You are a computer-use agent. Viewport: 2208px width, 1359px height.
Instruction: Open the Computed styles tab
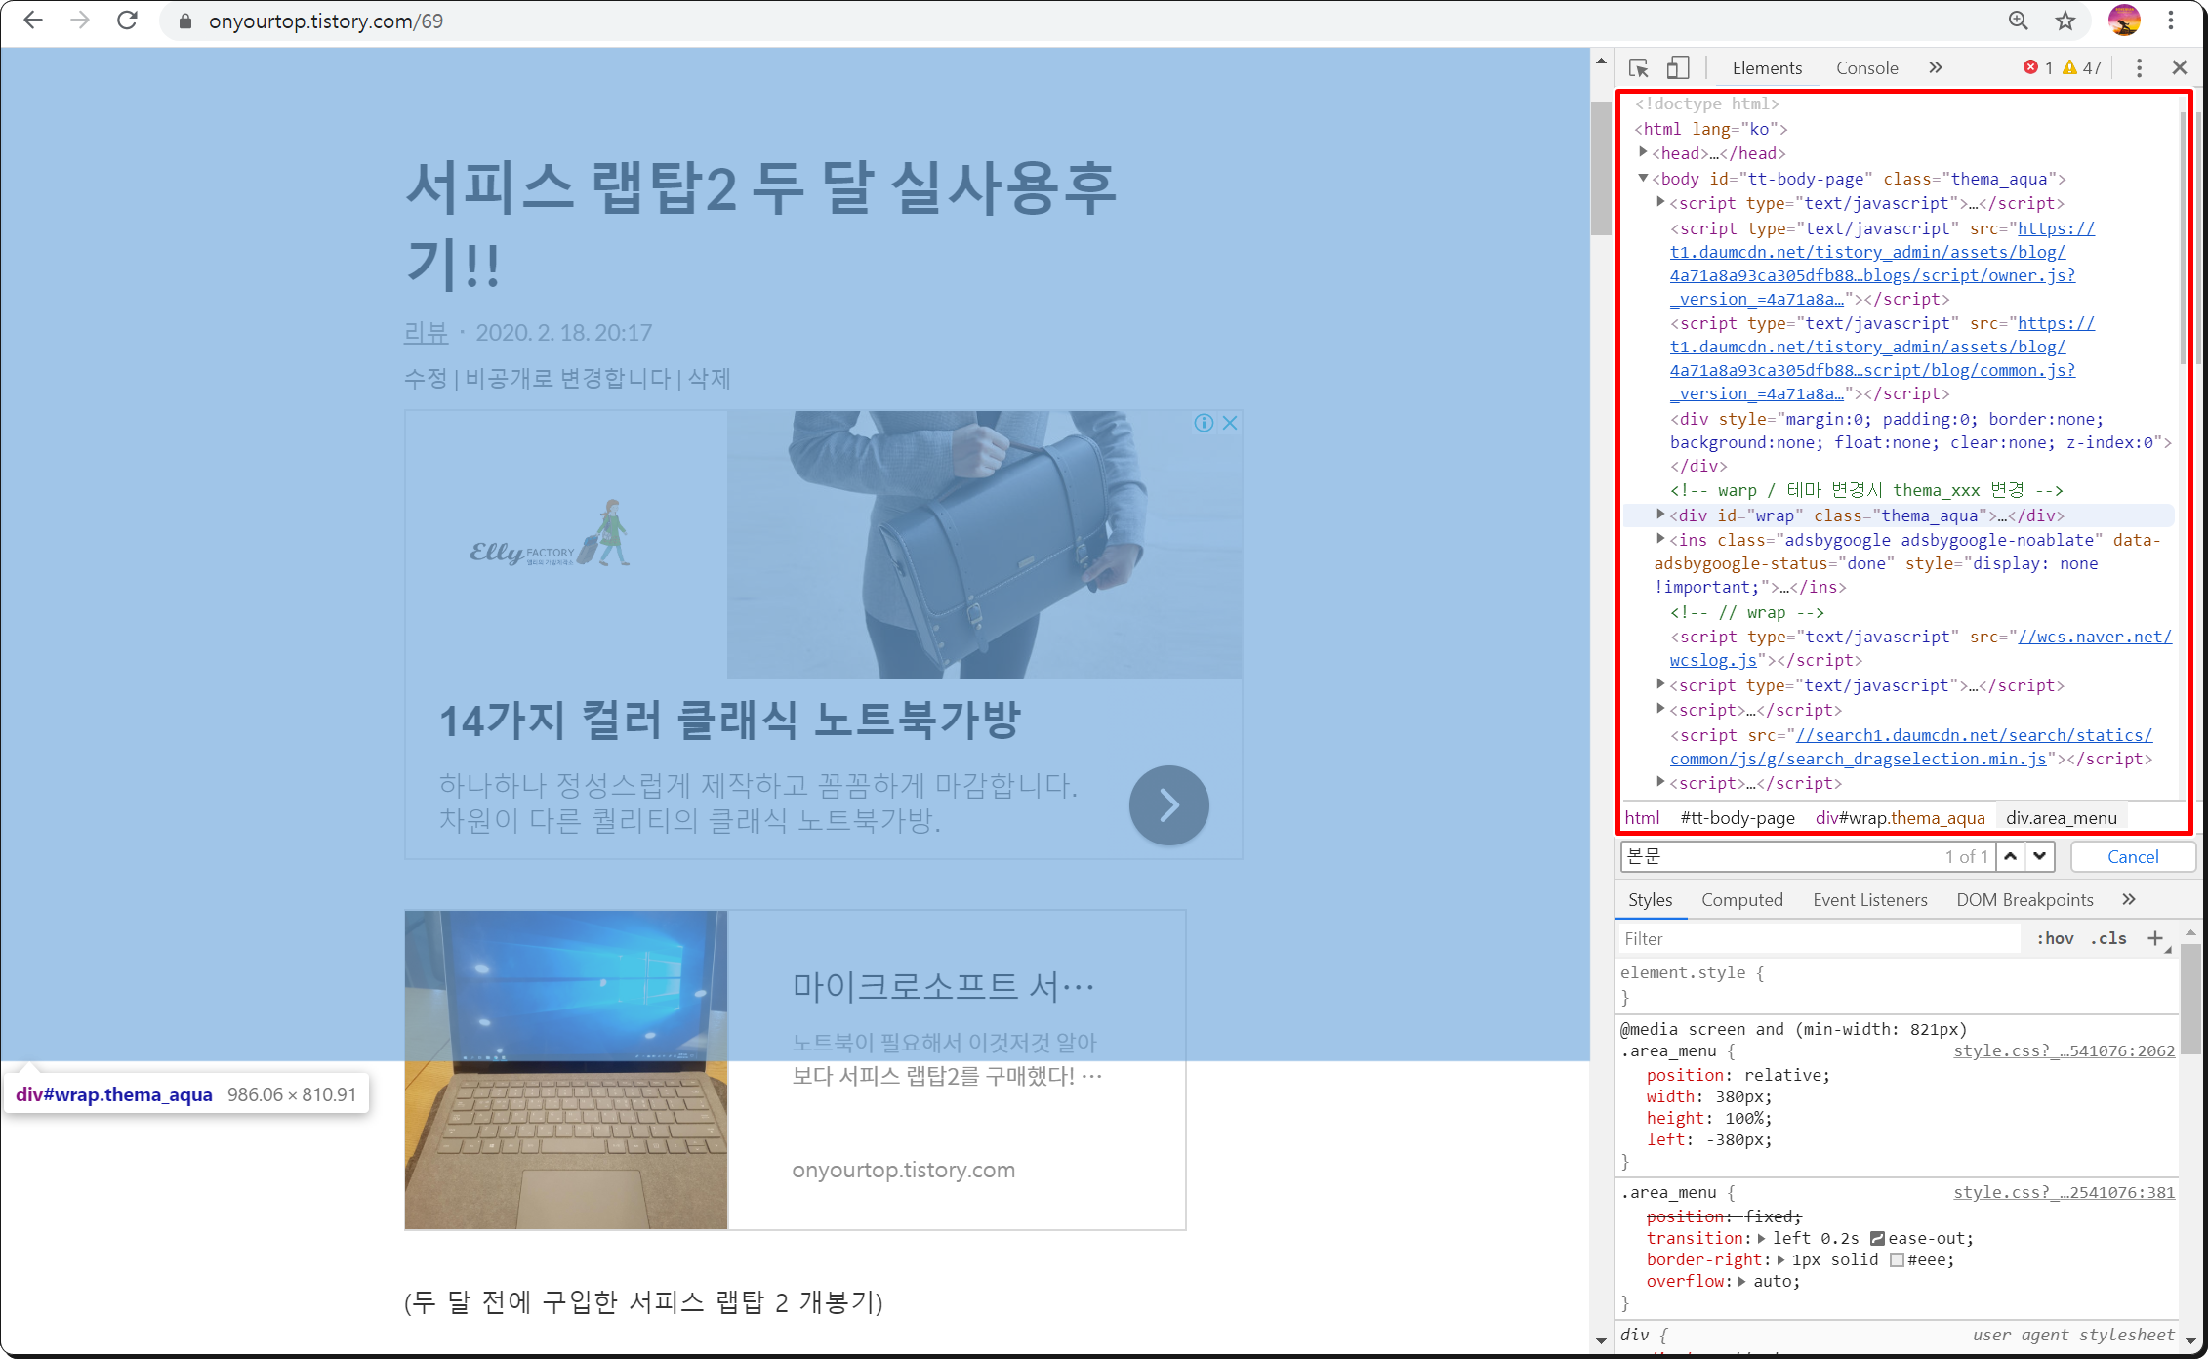click(x=1741, y=899)
